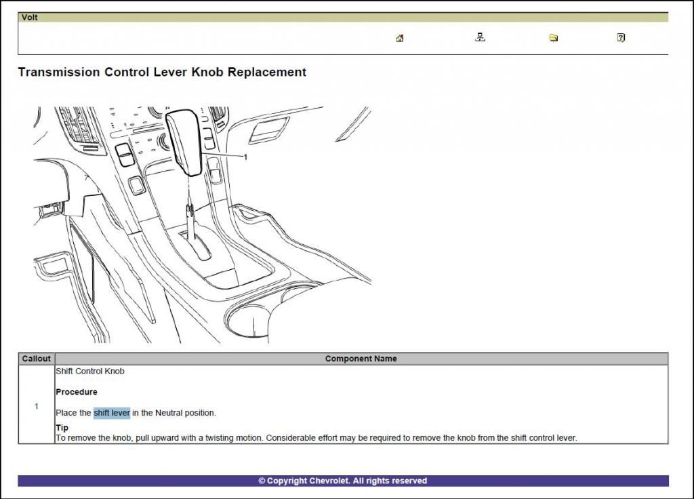Select the Callout column header
694x499 pixels.
tap(36, 359)
